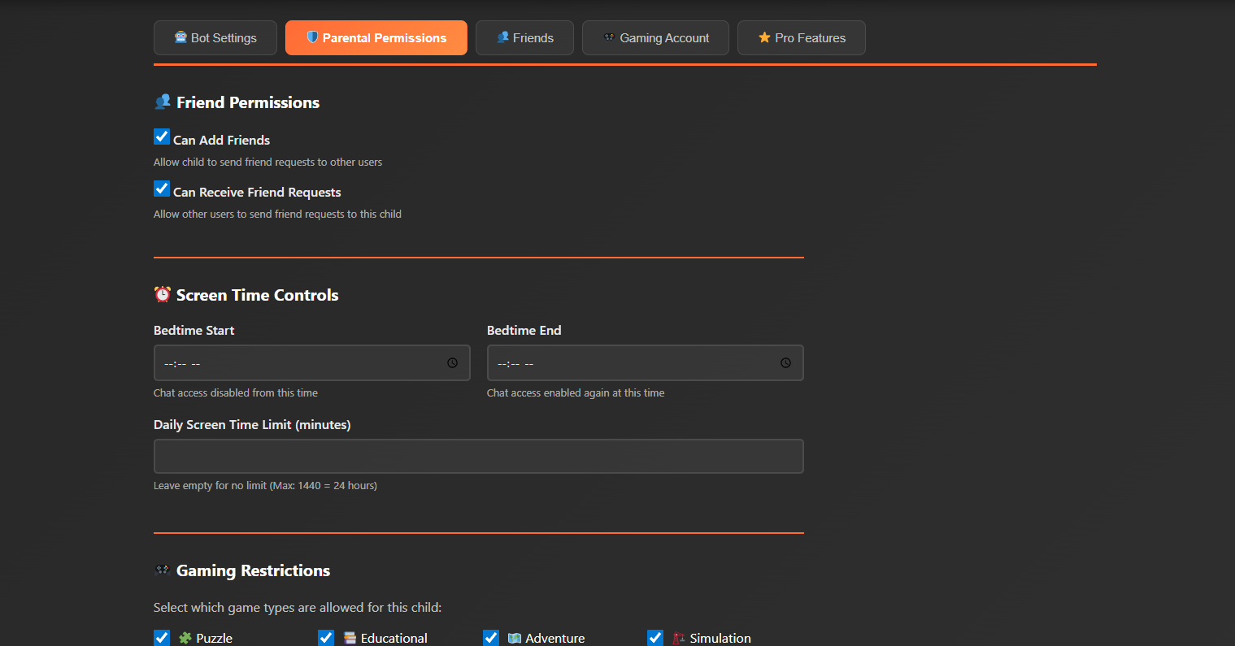Image resolution: width=1235 pixels, height=646 pixels.
Task: Focus the Bedtime End time field
Action: click(646, 363)
